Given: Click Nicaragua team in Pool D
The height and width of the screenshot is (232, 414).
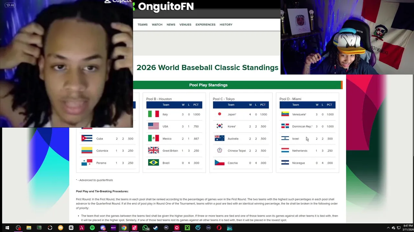Looking at the screenshot, I should pos(298,163).
